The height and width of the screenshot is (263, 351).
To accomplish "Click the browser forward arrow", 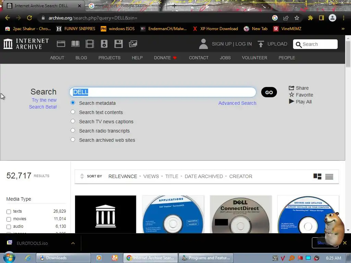I will (x=19, y=18).
